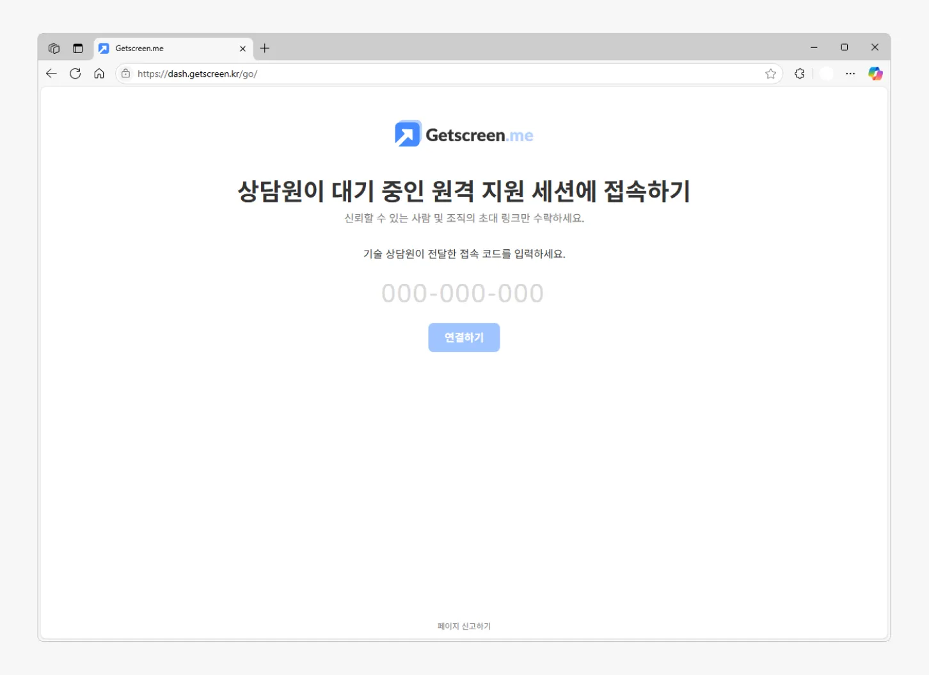Viewport: 929px width, 675px height.
Task: Click the Getscreen.me logo
Action: coord(464,134)
